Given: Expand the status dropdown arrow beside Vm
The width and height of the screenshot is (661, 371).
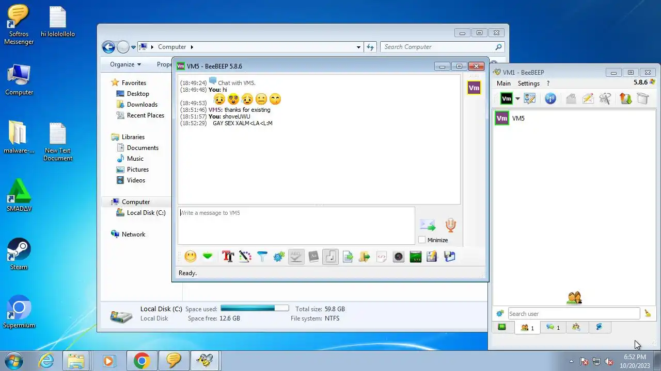Looking at the screenshot, I should pos(517,99).
